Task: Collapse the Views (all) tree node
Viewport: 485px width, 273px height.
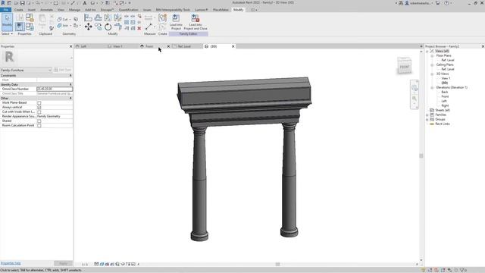Action: click(x=427, y=51)
